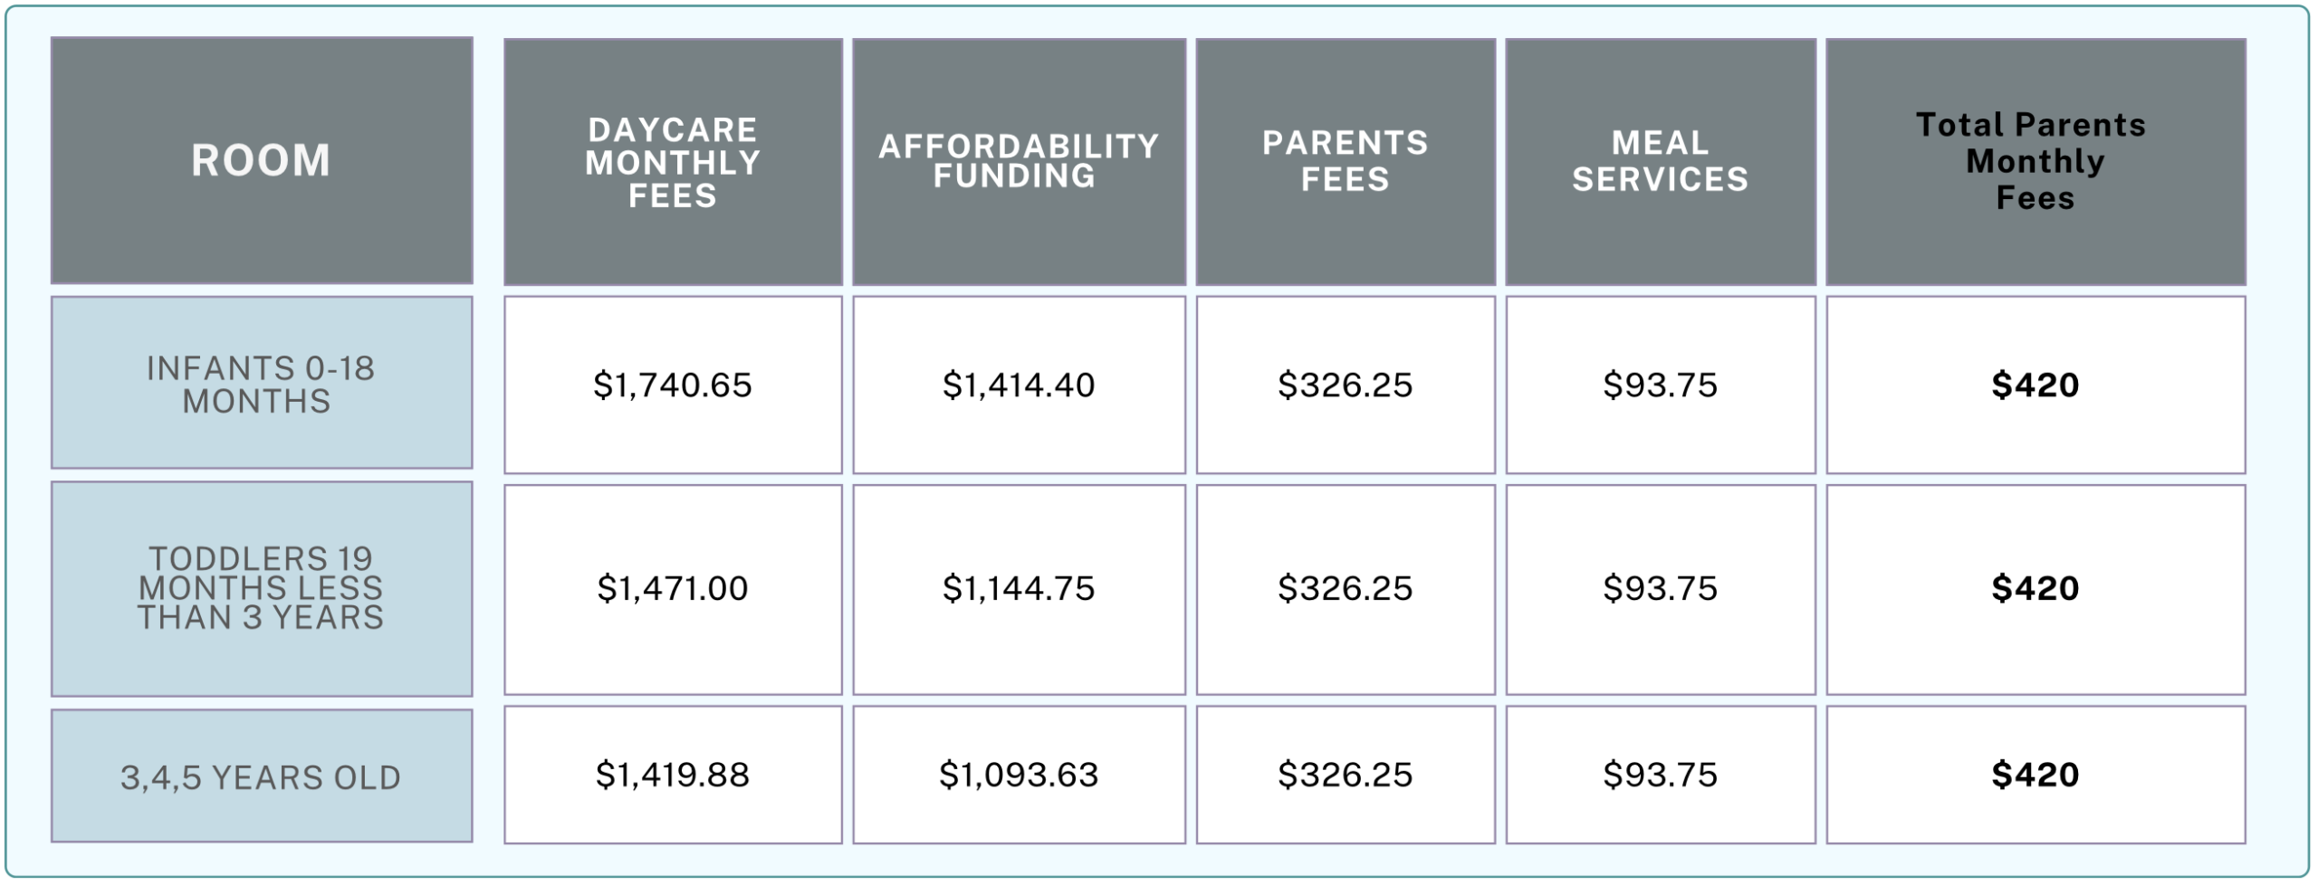Select the Toddlers 19 Months row label
Image resolution: width=2318 pixels, height=885 pixels.
(261, 588)
